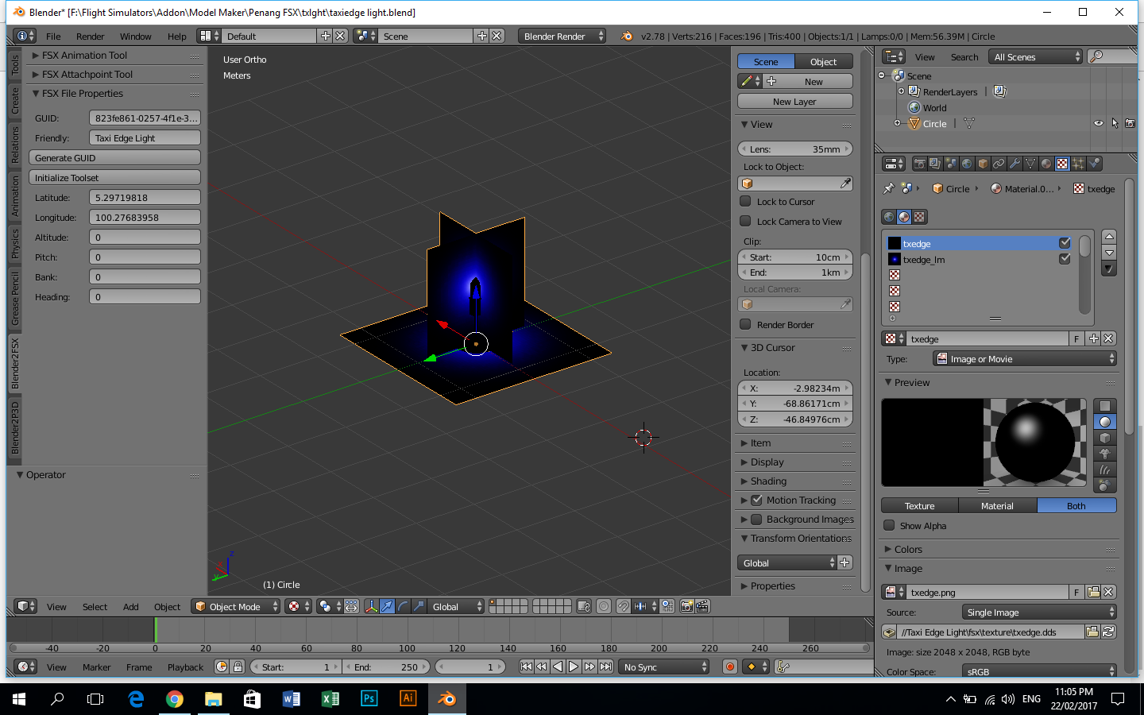This screenshot has height=715, width=1144.
Task: Click the play animation button in timeline
Action: (574, 667)
